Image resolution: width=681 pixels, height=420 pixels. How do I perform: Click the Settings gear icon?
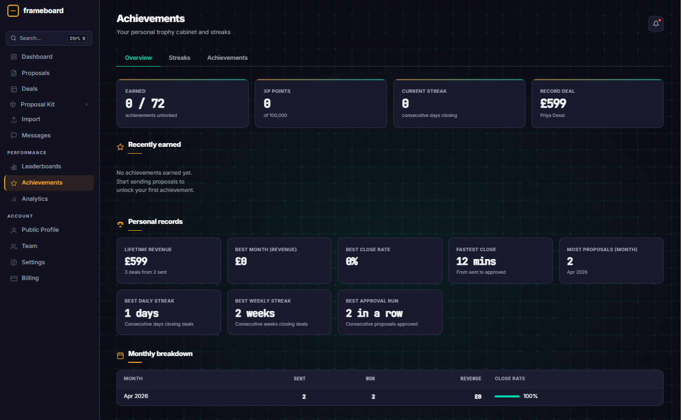[14, 262]
